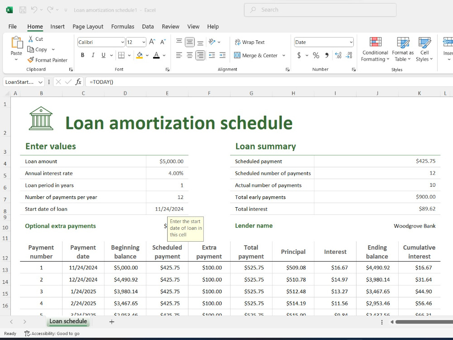This screenshot has height=340, width=453.
Task: Switch to the Review tab
Action: [170, 27]
